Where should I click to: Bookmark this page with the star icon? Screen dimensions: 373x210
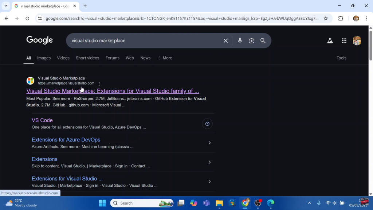(x=326, y=18)
